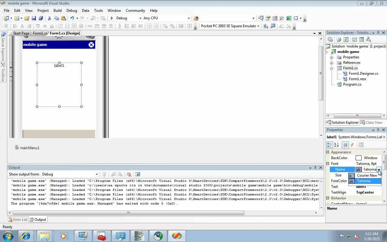Click the Connect to Device icon

pyautogui.click(x=266, y=26)
